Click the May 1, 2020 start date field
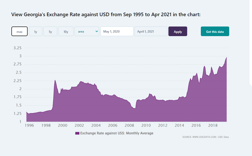 pos(117,32)
